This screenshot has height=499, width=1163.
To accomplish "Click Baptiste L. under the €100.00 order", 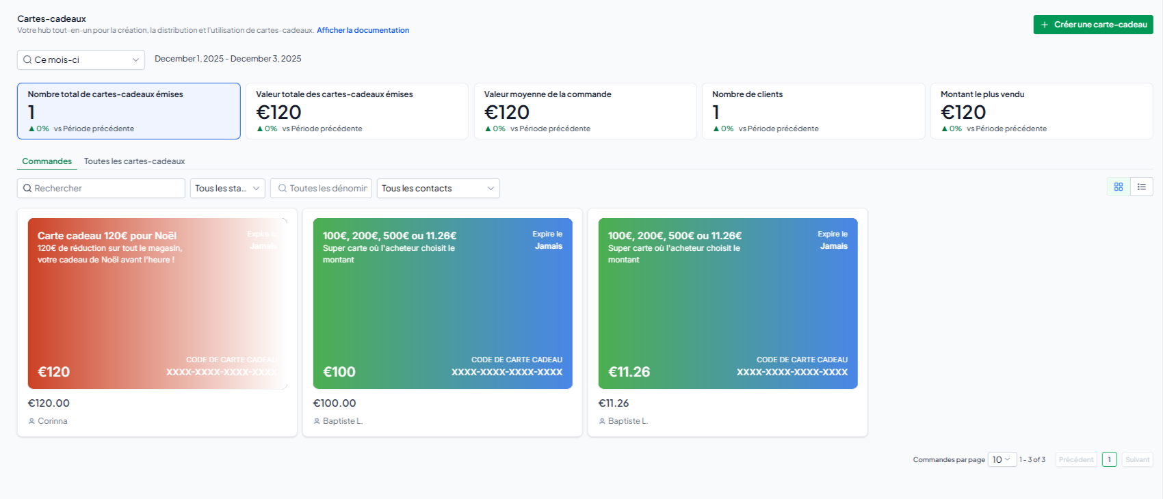I will pos(343,421).
